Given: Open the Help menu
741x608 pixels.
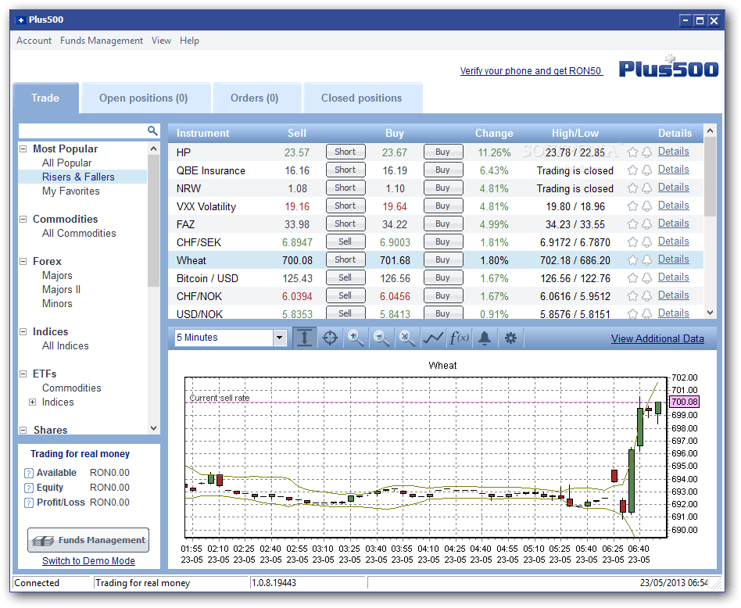Looking at the screenshot, I should [189, 41].
